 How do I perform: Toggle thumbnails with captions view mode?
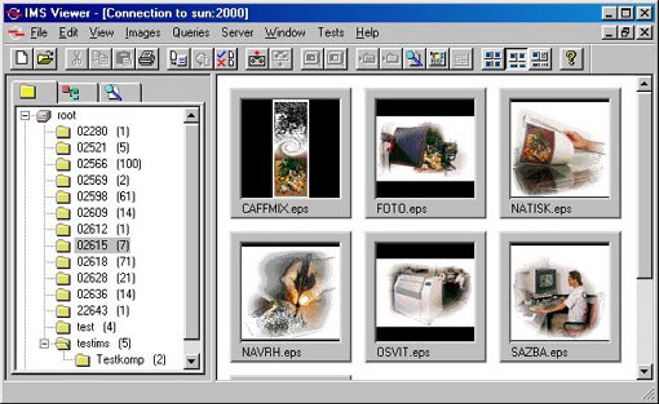click(517, 59)
